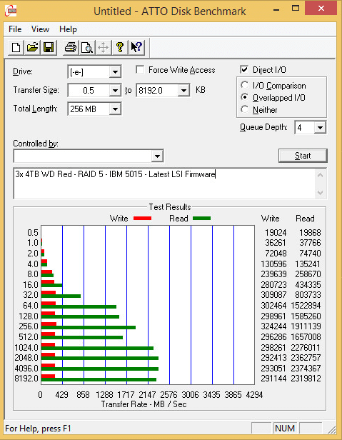Save results with the floppy disk icon
The width and height of the screenshot is (342, 440).
[49, 47]
